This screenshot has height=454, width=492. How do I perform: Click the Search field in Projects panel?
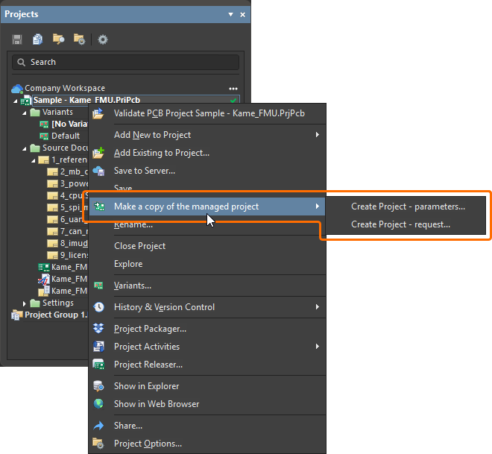click(x=125, y=62)
